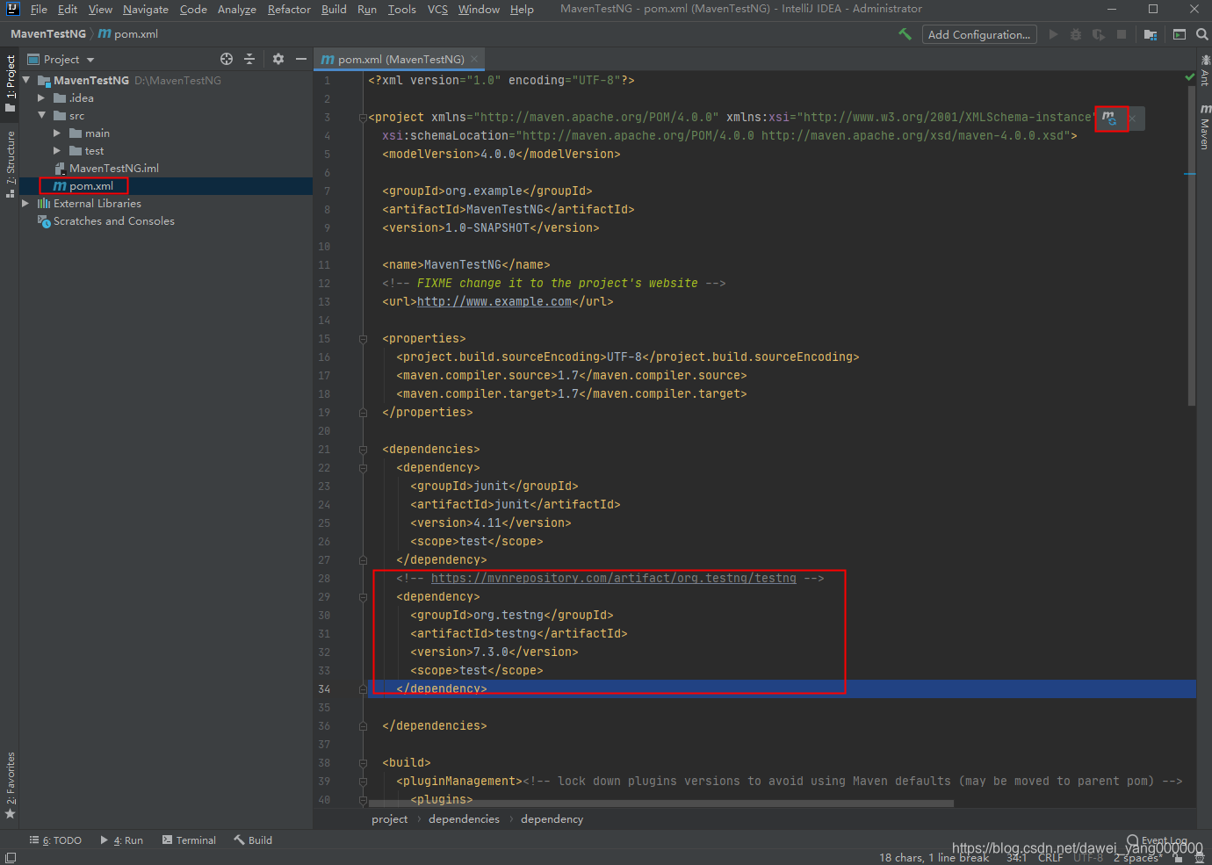1212x865 pixels.
Task: Fold the properties block in gutter
Action: (363, 338)
